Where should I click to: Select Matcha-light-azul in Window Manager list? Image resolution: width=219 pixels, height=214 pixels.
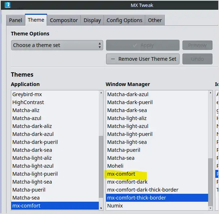(x=157, y=126)
